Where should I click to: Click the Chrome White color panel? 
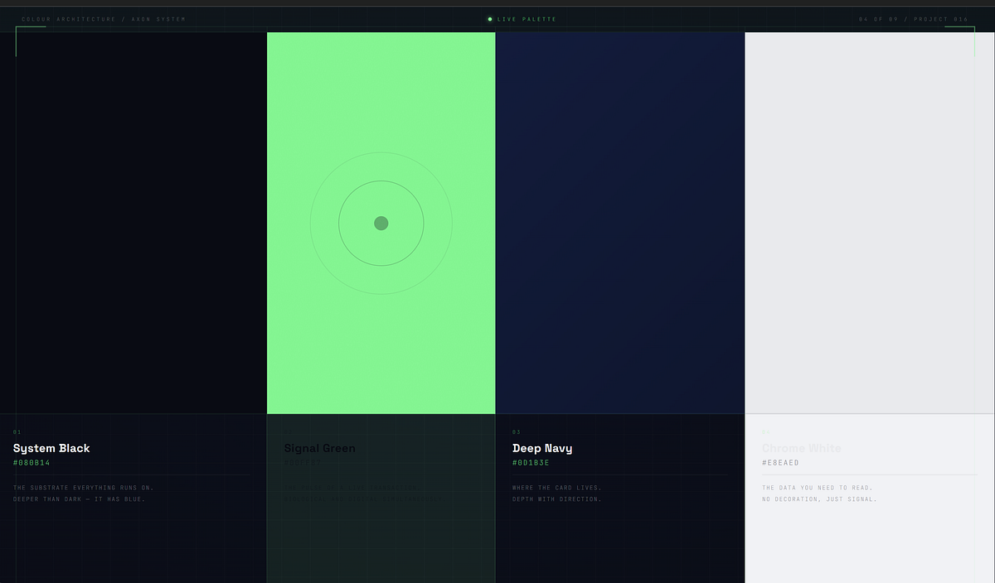[870, 223]
